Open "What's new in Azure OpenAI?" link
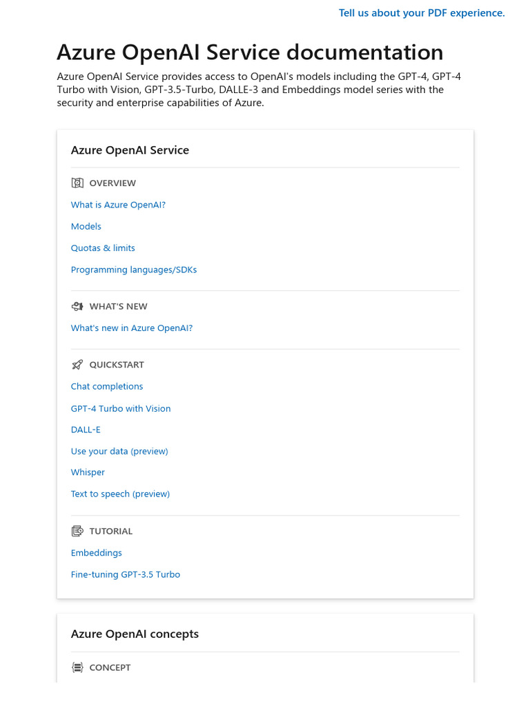This screenshot has width=530, height=706. 132,328
